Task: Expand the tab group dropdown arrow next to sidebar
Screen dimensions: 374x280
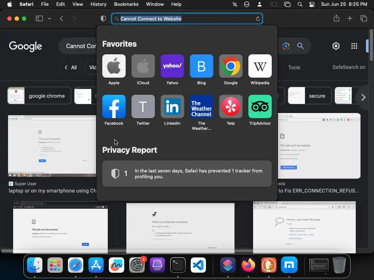Action: (49, 19)
